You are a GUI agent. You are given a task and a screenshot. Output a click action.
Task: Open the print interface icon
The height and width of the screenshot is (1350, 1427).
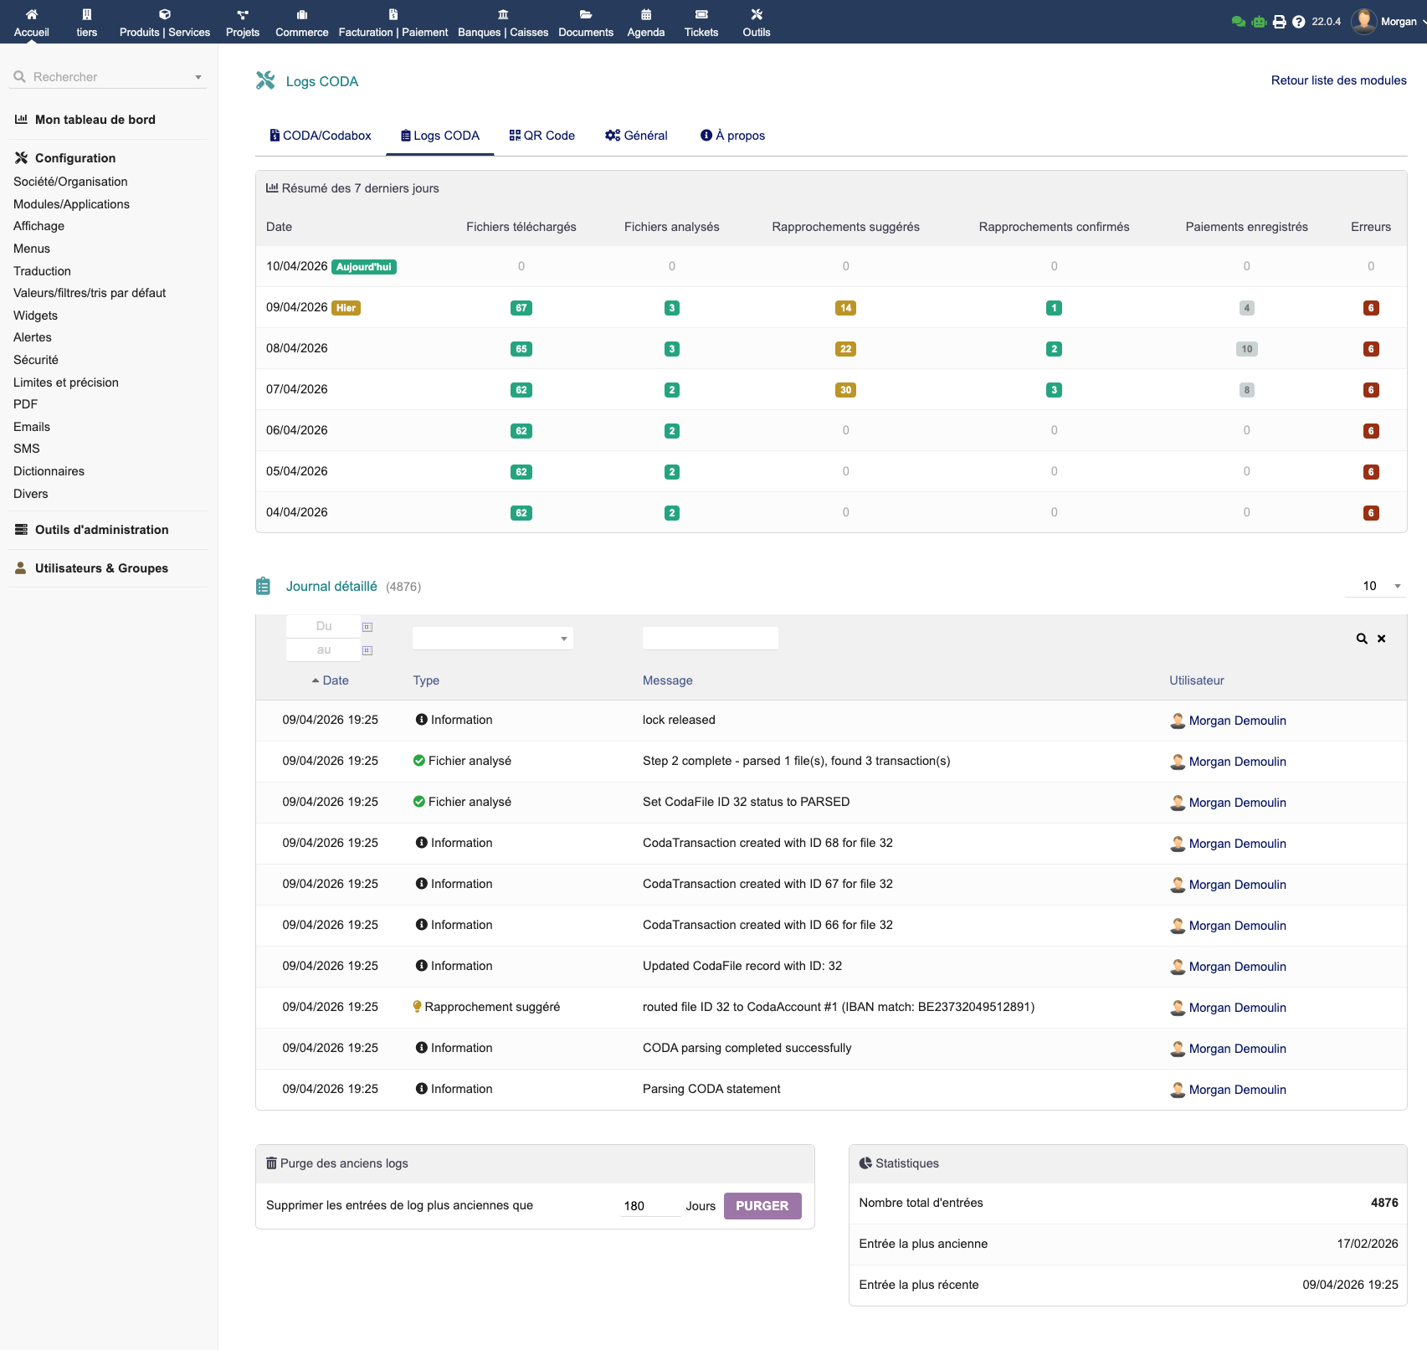(x=1278, y=21)
